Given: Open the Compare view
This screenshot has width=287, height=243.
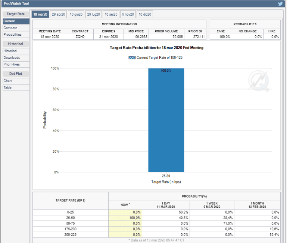Looking at the screenshot, I should 16,28.
